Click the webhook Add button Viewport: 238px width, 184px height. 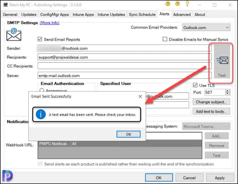coord(217,136)
